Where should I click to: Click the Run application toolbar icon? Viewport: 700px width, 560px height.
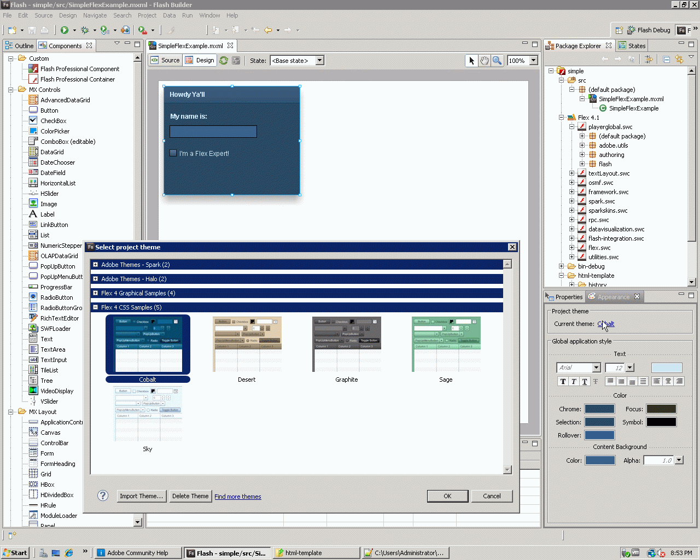65,30
